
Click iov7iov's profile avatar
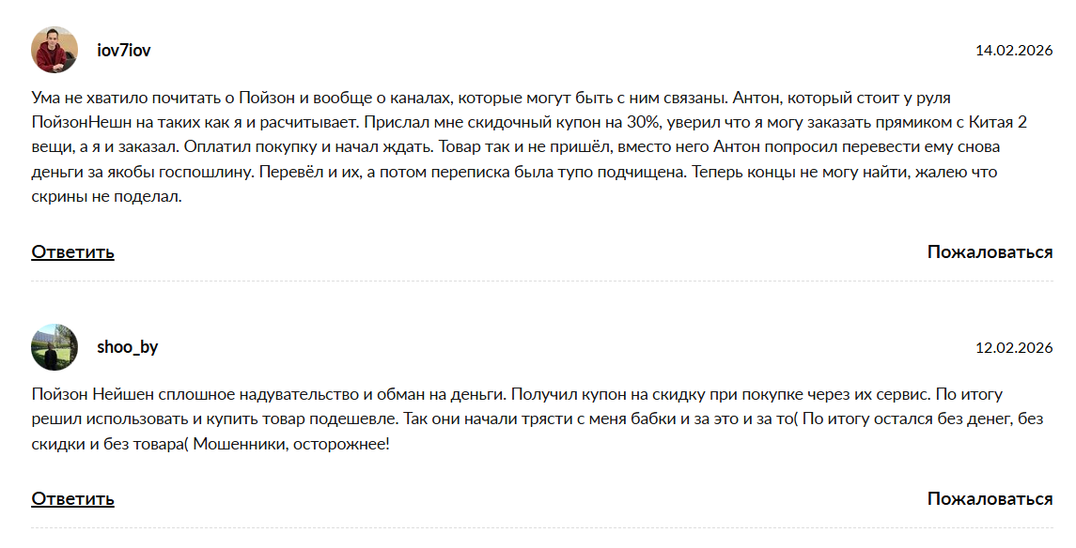[x=55, y=50]
